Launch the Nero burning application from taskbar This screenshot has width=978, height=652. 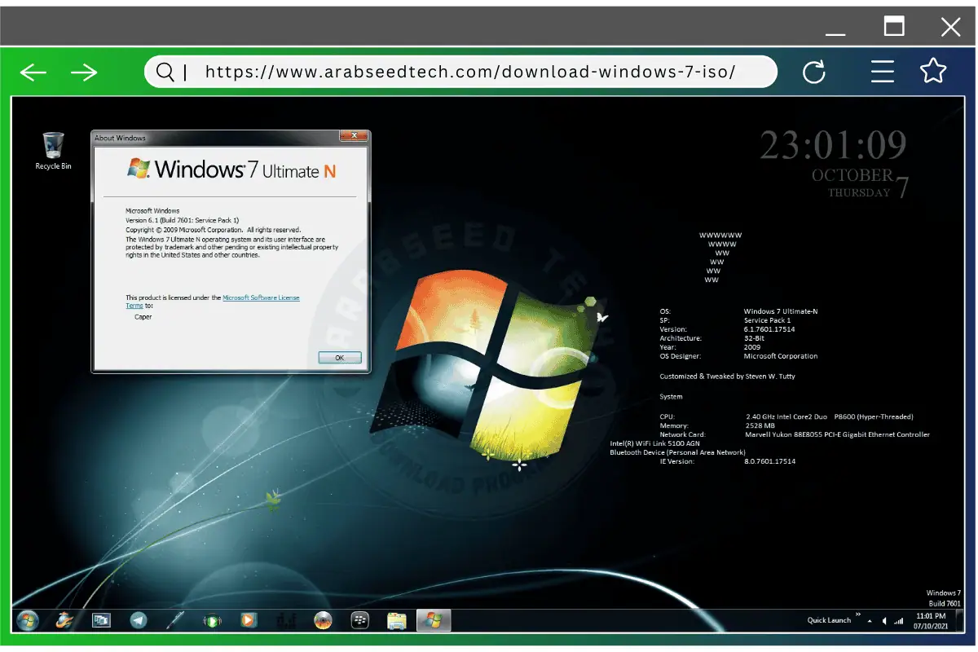click(x=324, y=620)
